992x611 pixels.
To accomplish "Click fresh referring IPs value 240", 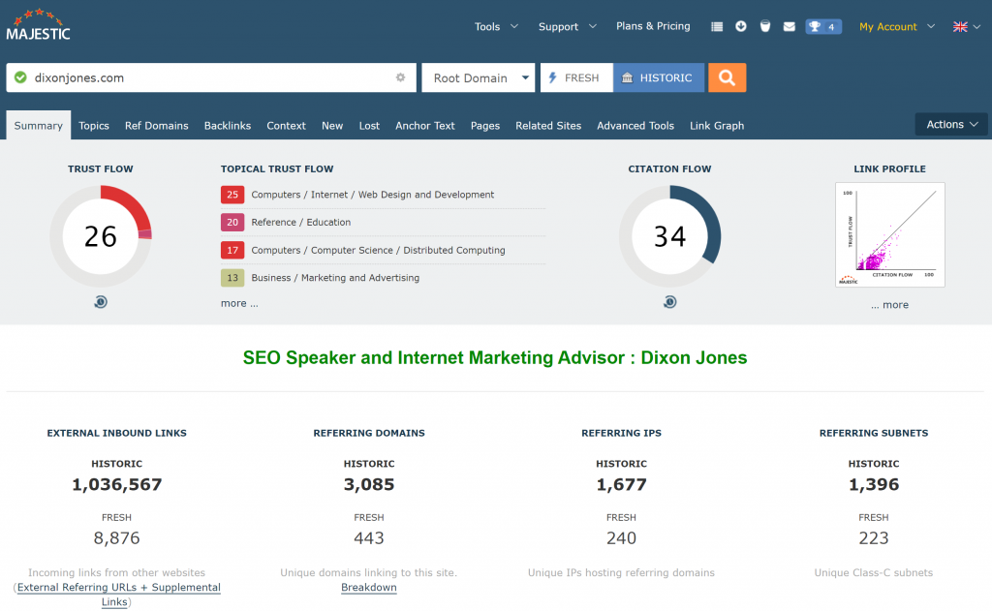I will 621,538.
